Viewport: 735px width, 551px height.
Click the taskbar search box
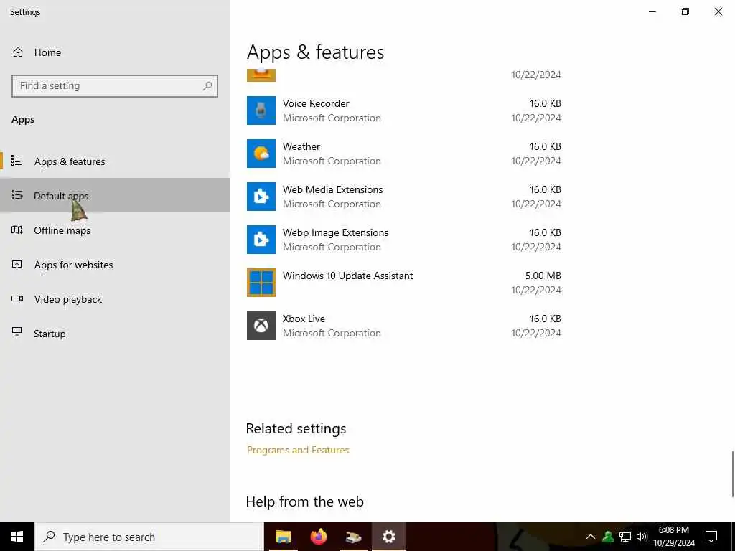pyautogui.click(x=149, y=537)
